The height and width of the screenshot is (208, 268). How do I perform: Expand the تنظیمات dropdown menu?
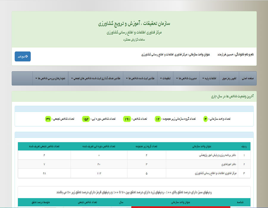coord(165,78)
